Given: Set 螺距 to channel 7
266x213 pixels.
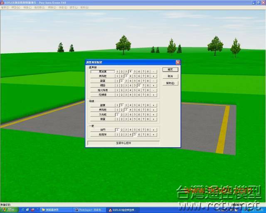Looking at the screenshot, I should pos(143,85).
